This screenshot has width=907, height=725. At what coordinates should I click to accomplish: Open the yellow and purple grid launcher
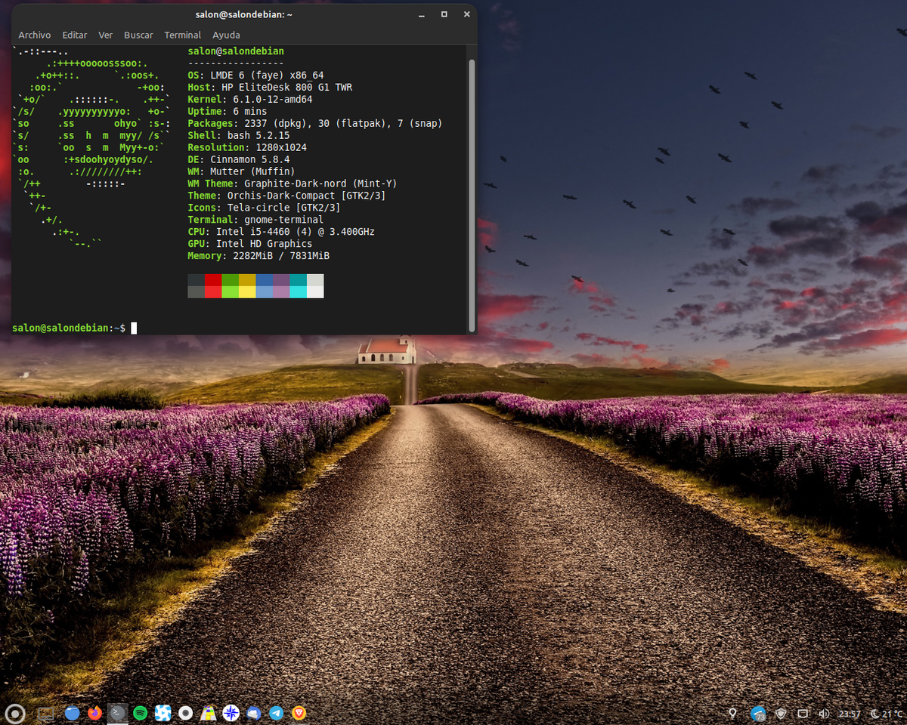pyautogui.click(x=209, y=712)
